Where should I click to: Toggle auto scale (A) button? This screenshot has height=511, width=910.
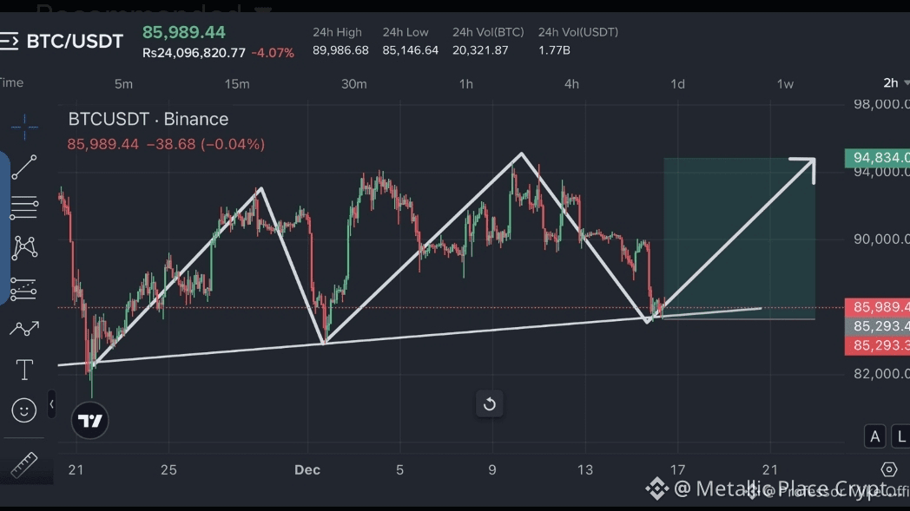[875, 436]
